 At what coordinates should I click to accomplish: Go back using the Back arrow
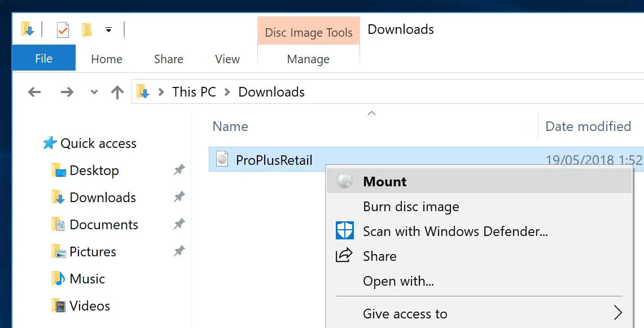(34, 92)
